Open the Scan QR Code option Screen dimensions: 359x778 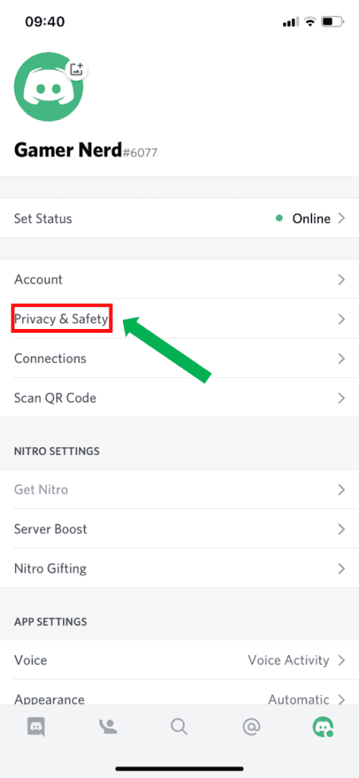click(x=179, y=397)
